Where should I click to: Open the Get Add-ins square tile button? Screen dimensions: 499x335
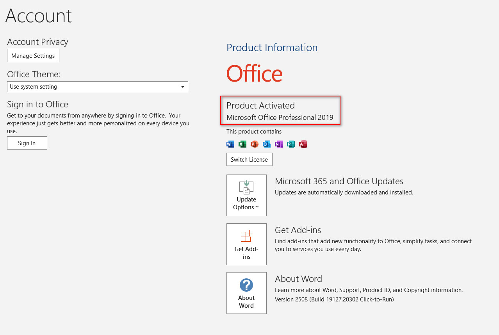click(246, 244)
